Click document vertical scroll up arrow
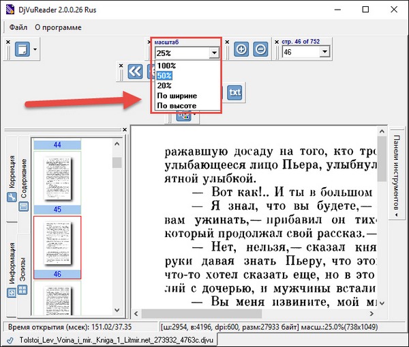 382,131
